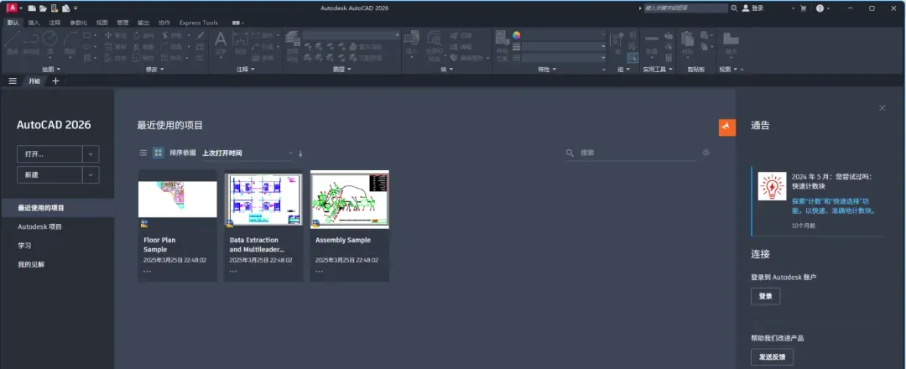The image size is (906, 369).
Task: Click the New drawing icon in quick access toolbar
Action: (32, 8)
